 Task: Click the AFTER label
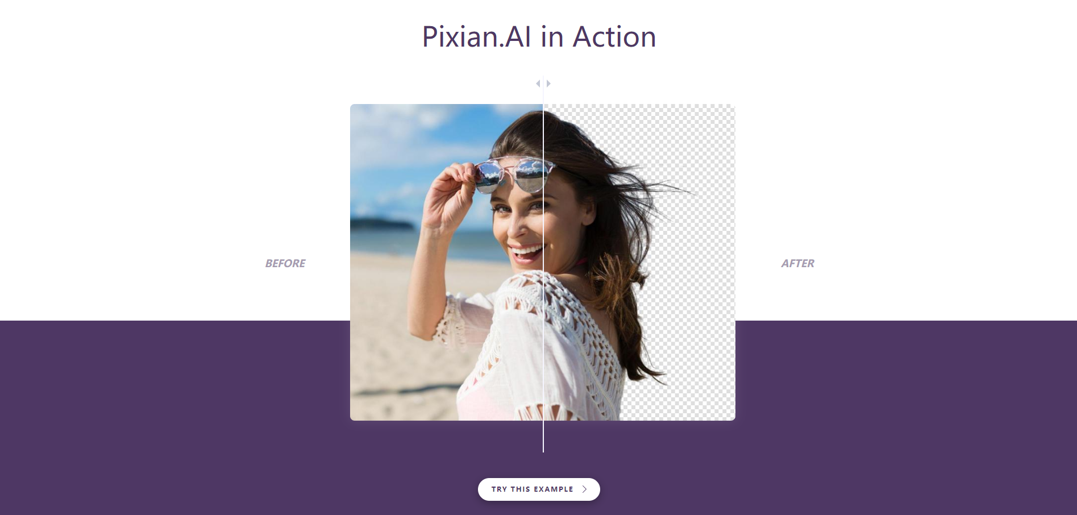click(x=797, y=263)
